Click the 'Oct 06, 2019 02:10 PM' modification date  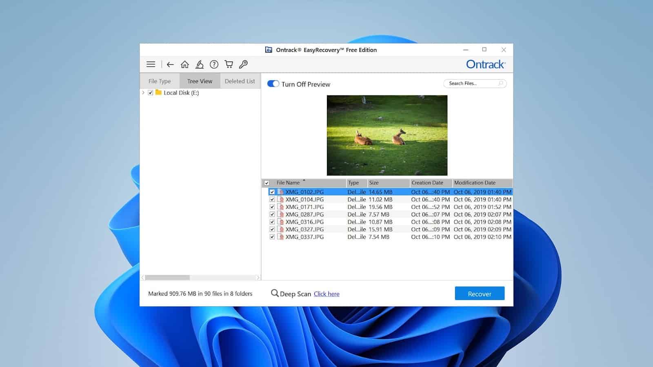[x=482, y=237]
